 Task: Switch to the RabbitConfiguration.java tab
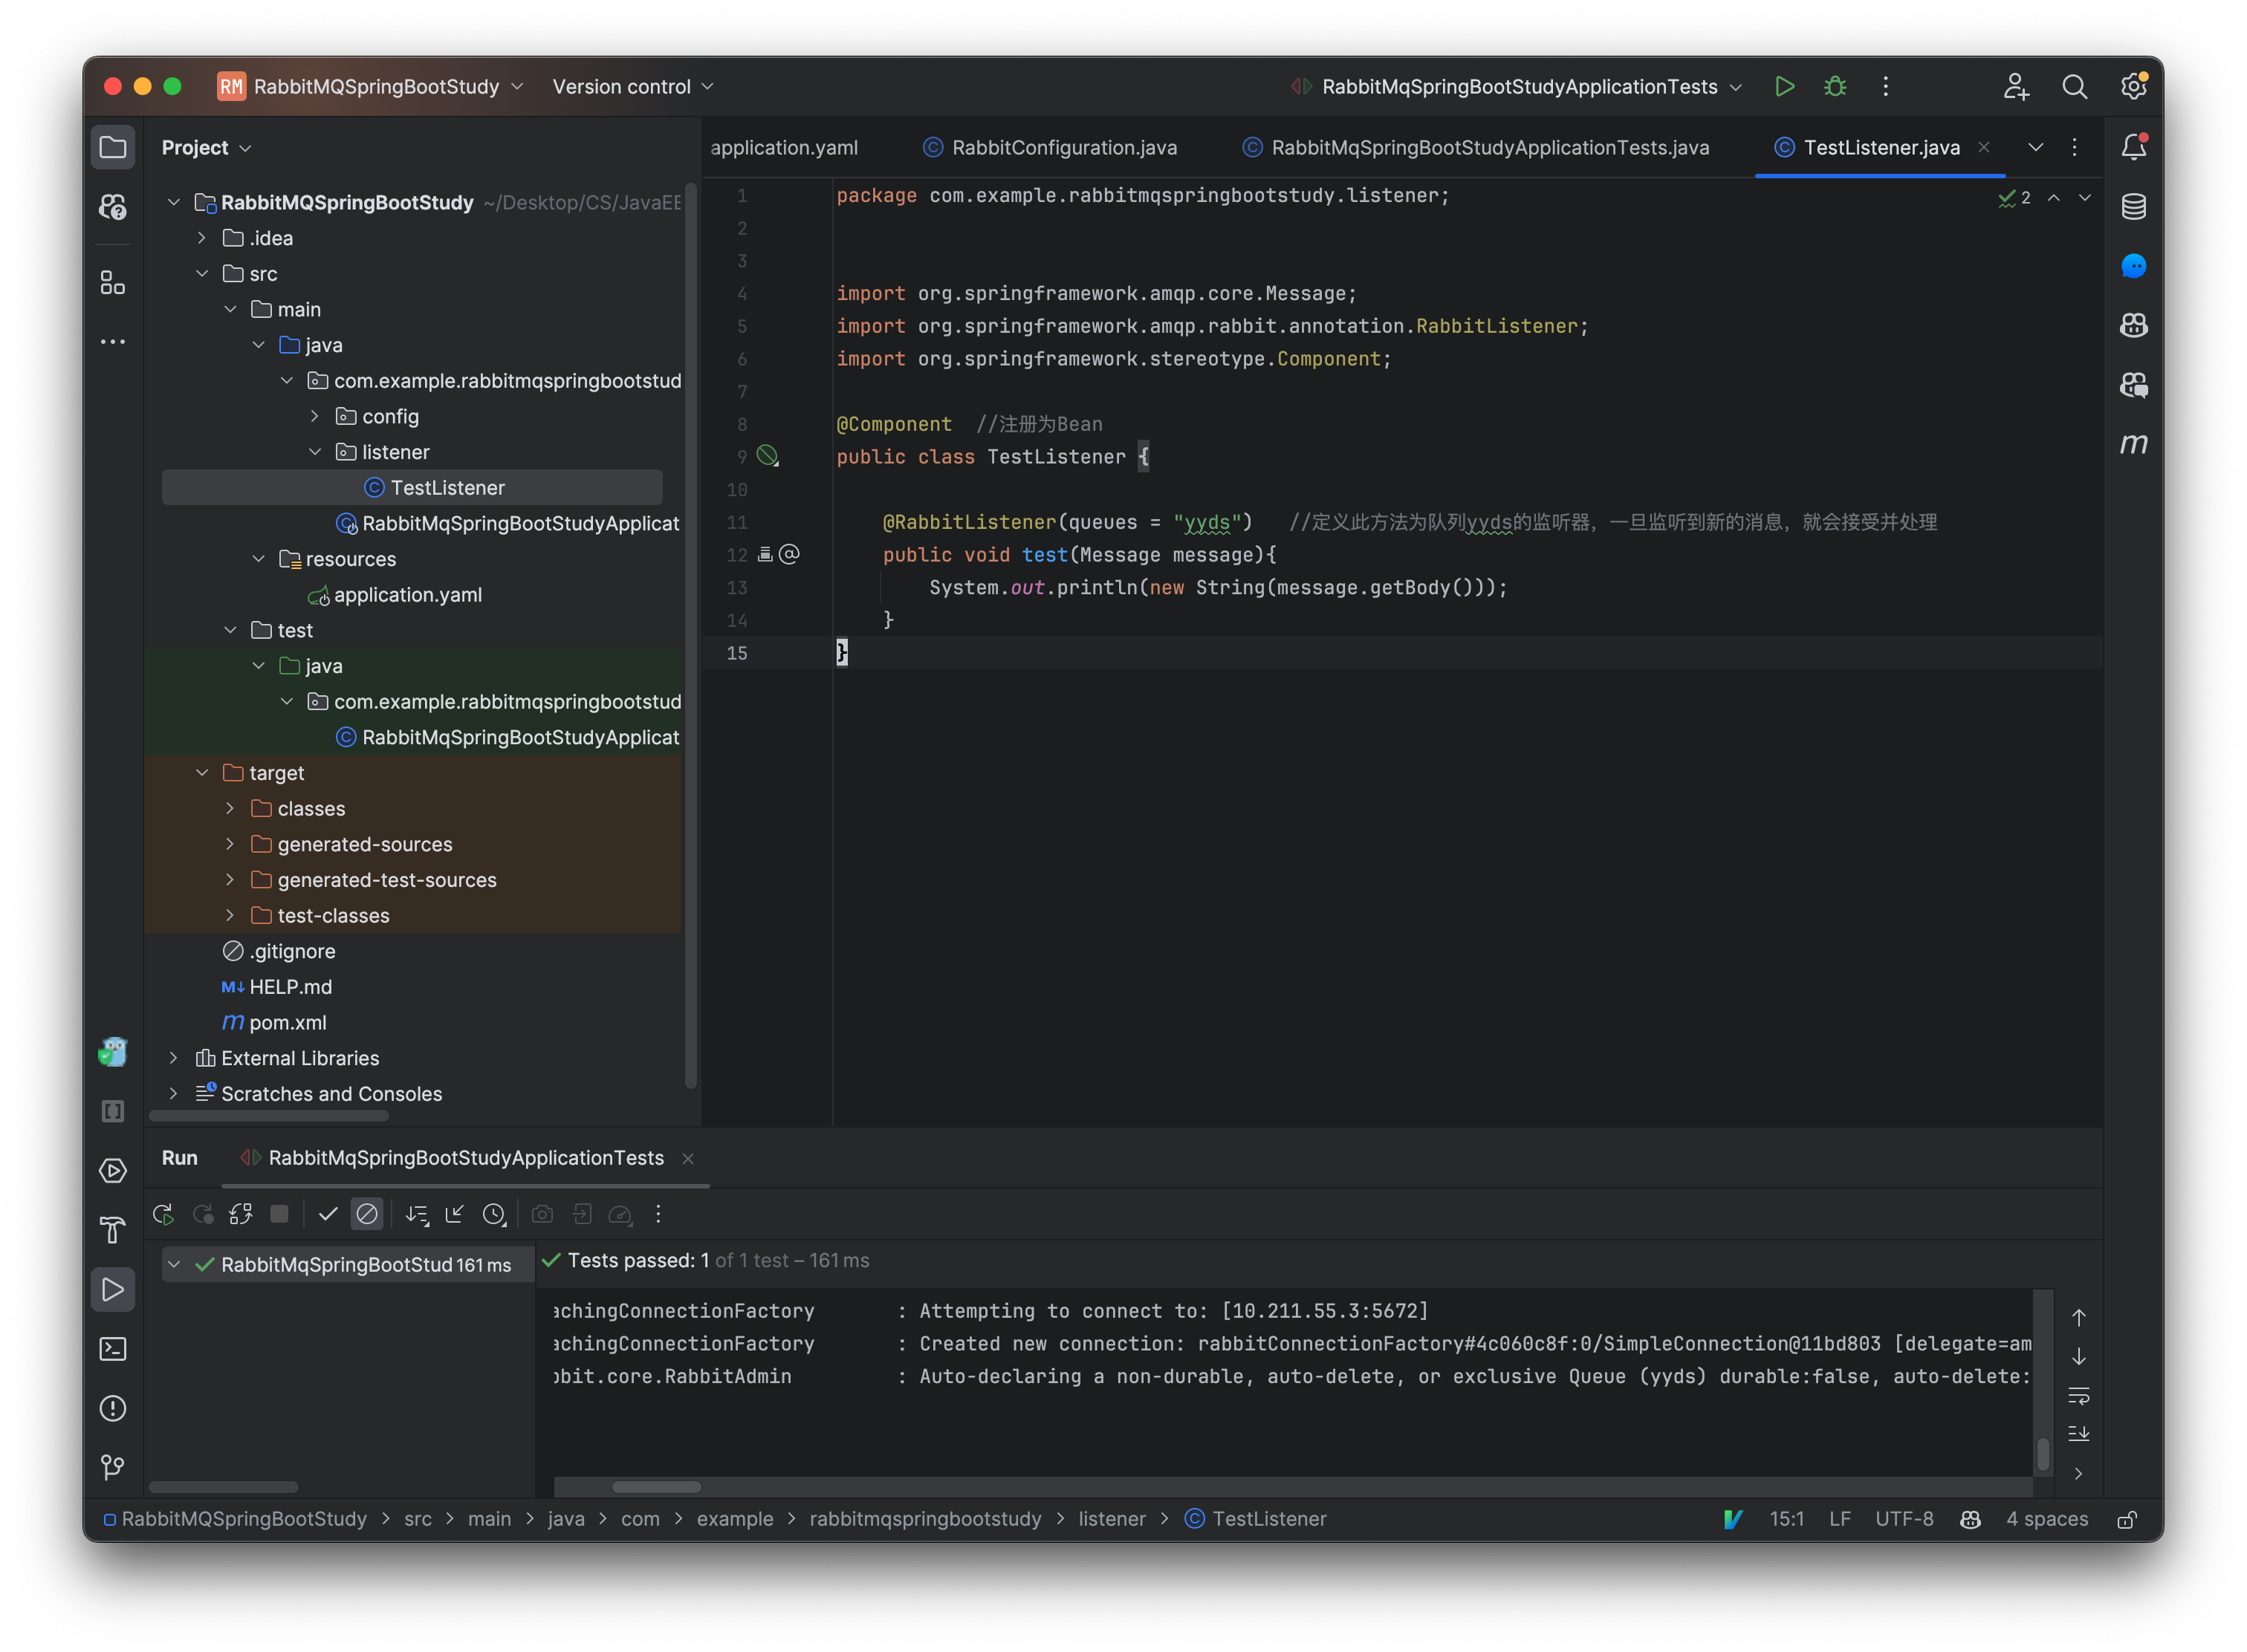pos(1063,148)
